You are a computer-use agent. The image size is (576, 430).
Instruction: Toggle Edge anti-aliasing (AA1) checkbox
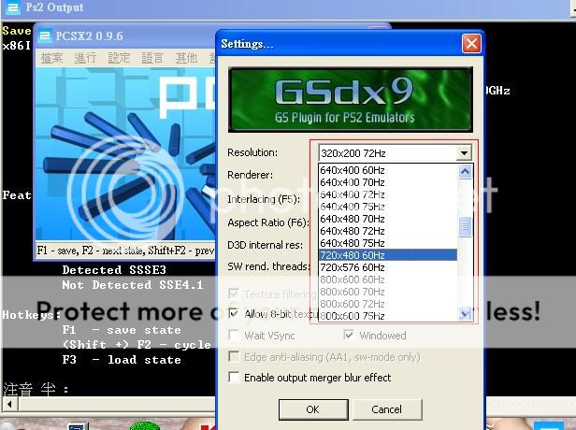click(x=234, y=356)
